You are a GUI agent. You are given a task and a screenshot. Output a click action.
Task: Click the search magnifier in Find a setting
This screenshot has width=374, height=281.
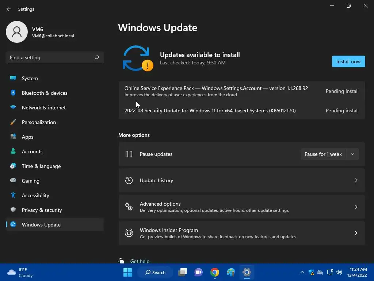click(x=96, y=57)
